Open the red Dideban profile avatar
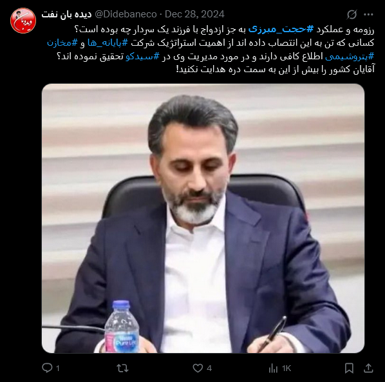Viewport: 385px width, 382px height. pos(23,21)
